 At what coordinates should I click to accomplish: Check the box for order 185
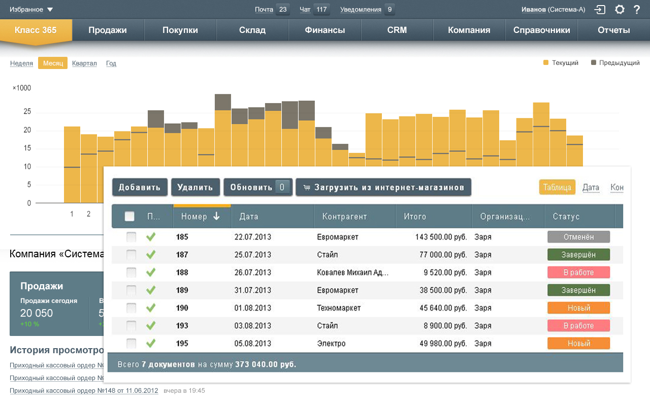pos(132,237)
